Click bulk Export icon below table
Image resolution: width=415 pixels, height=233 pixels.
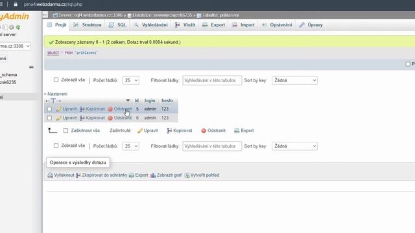[237, 131]
